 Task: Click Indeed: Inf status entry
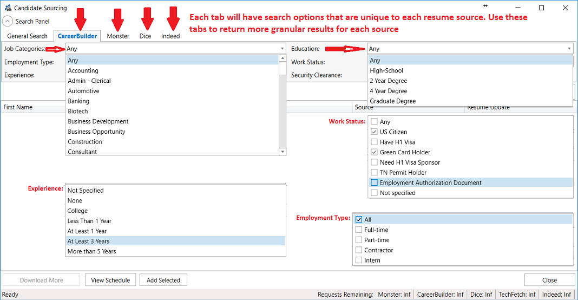556,295
